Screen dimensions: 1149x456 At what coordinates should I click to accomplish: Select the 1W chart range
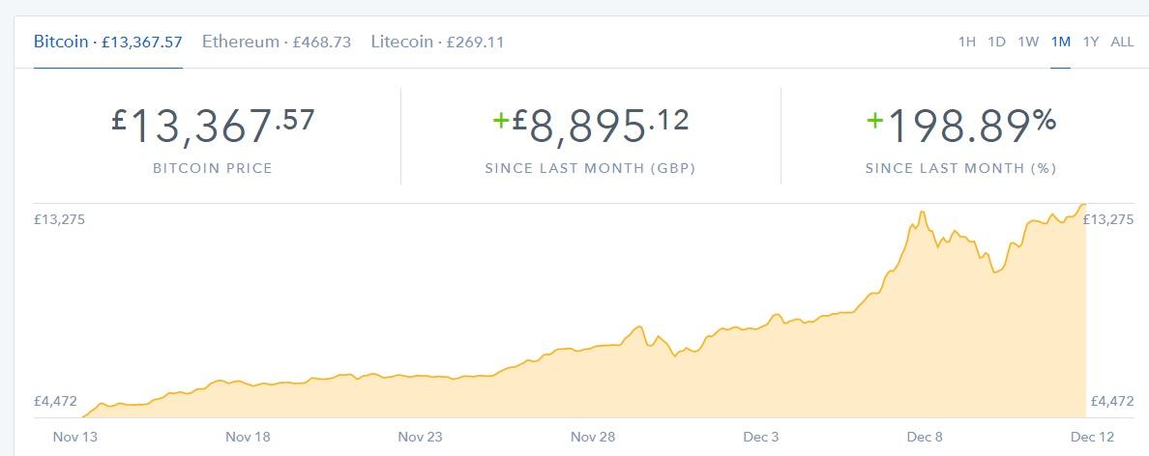(x=1028, y=42)
